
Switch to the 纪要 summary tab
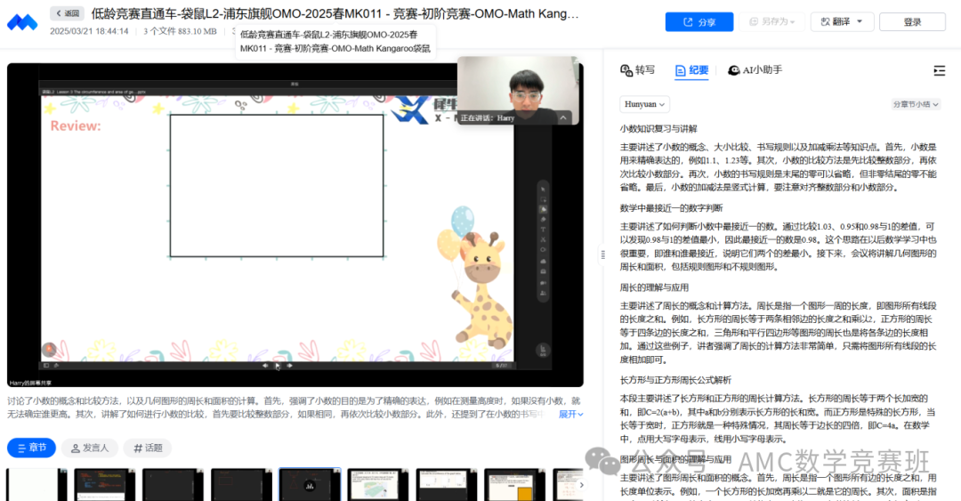(692, 70)
